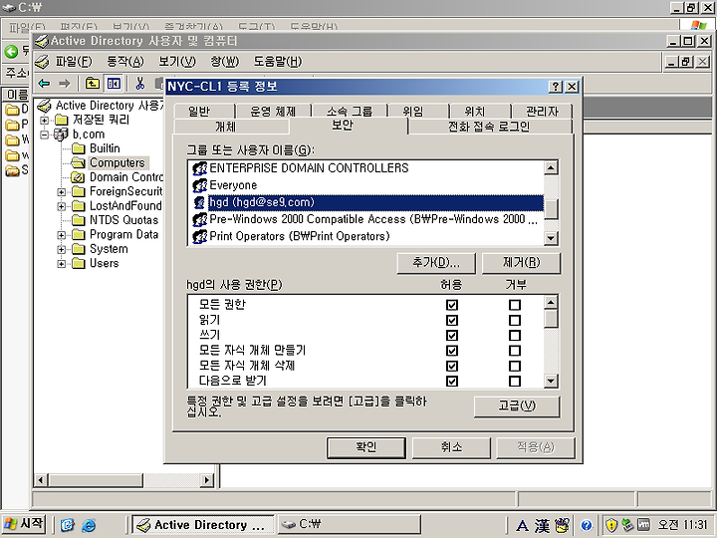Expand the LostAndFound node
This screenshot has width=717, height=538.
click(x=62, y=206)
